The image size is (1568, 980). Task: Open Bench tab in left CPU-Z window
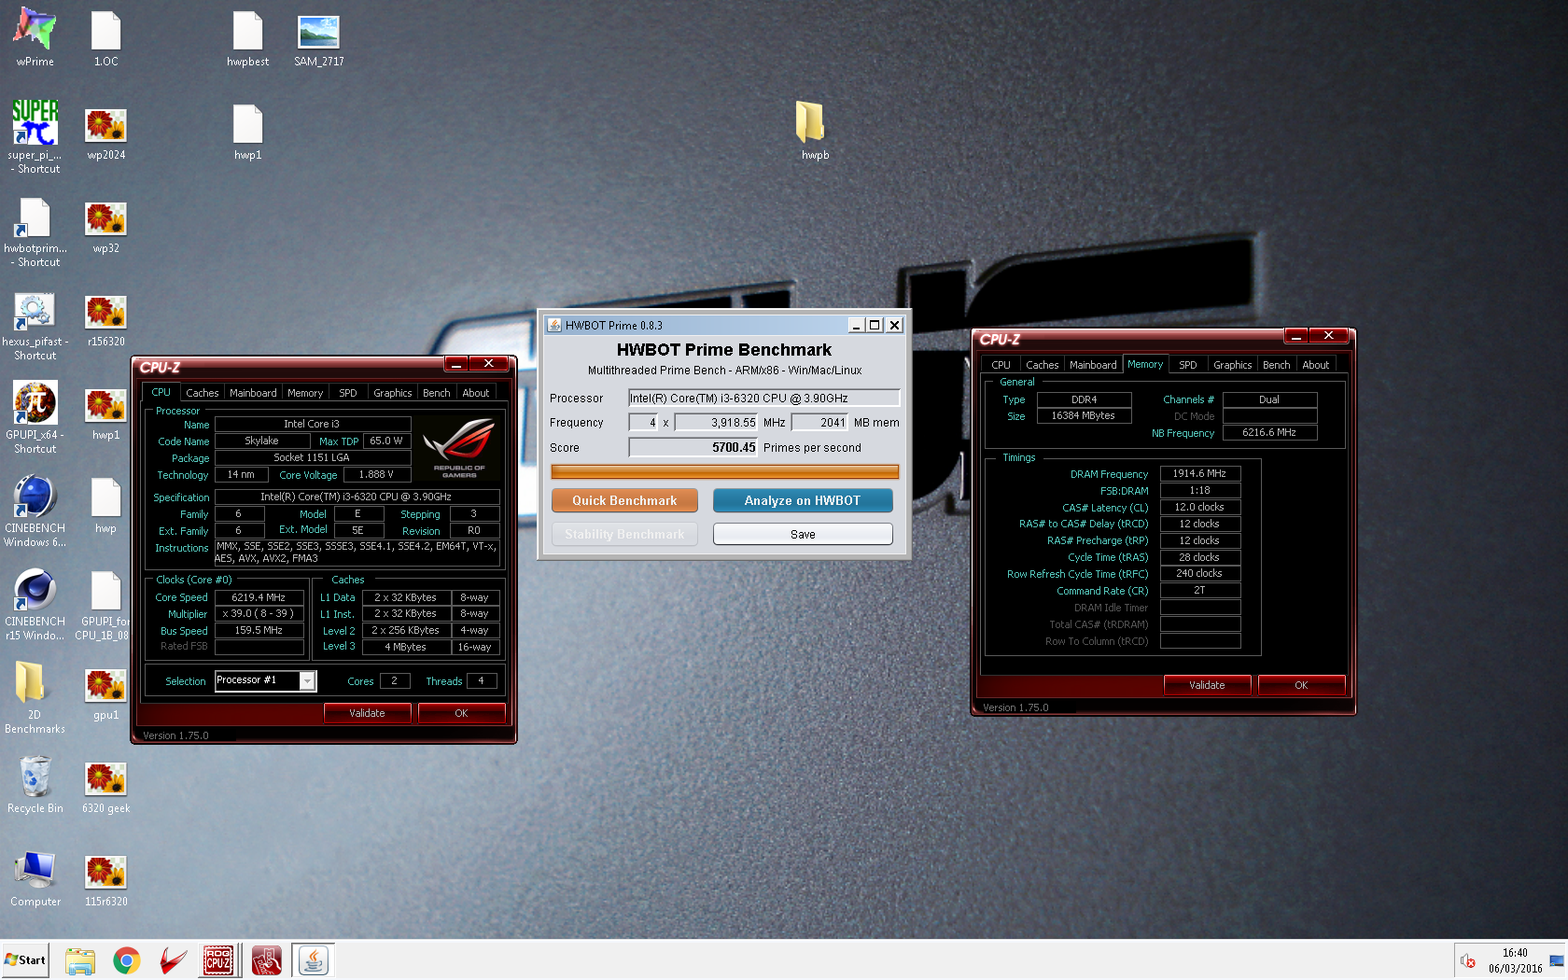point(436,393)
